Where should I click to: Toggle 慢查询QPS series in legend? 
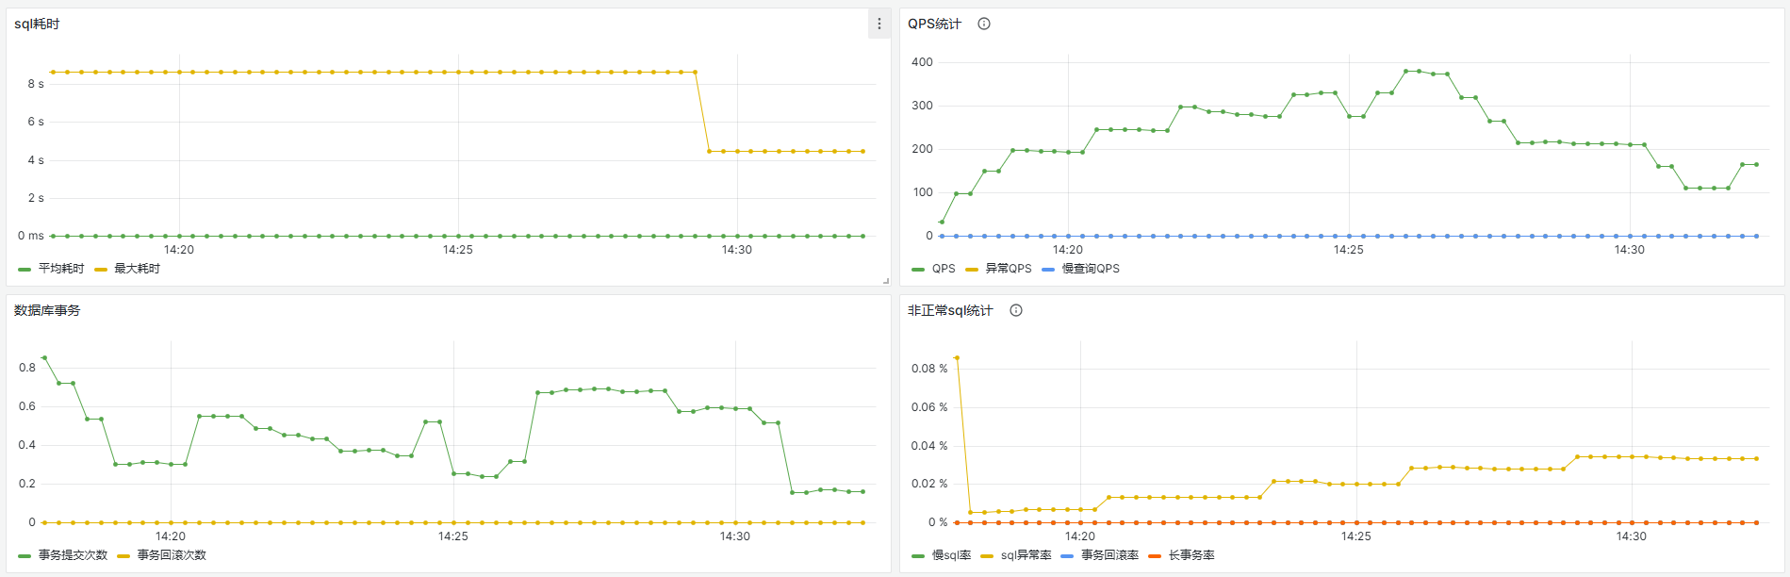[1091, 269]
